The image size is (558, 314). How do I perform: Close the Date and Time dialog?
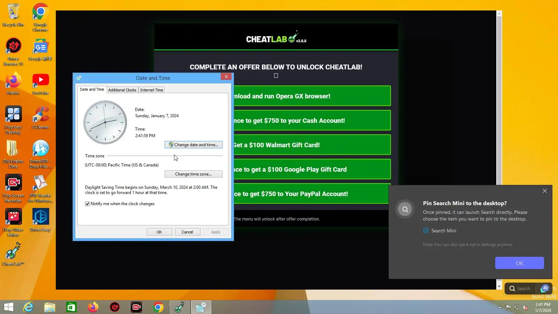tap(226, 77)
